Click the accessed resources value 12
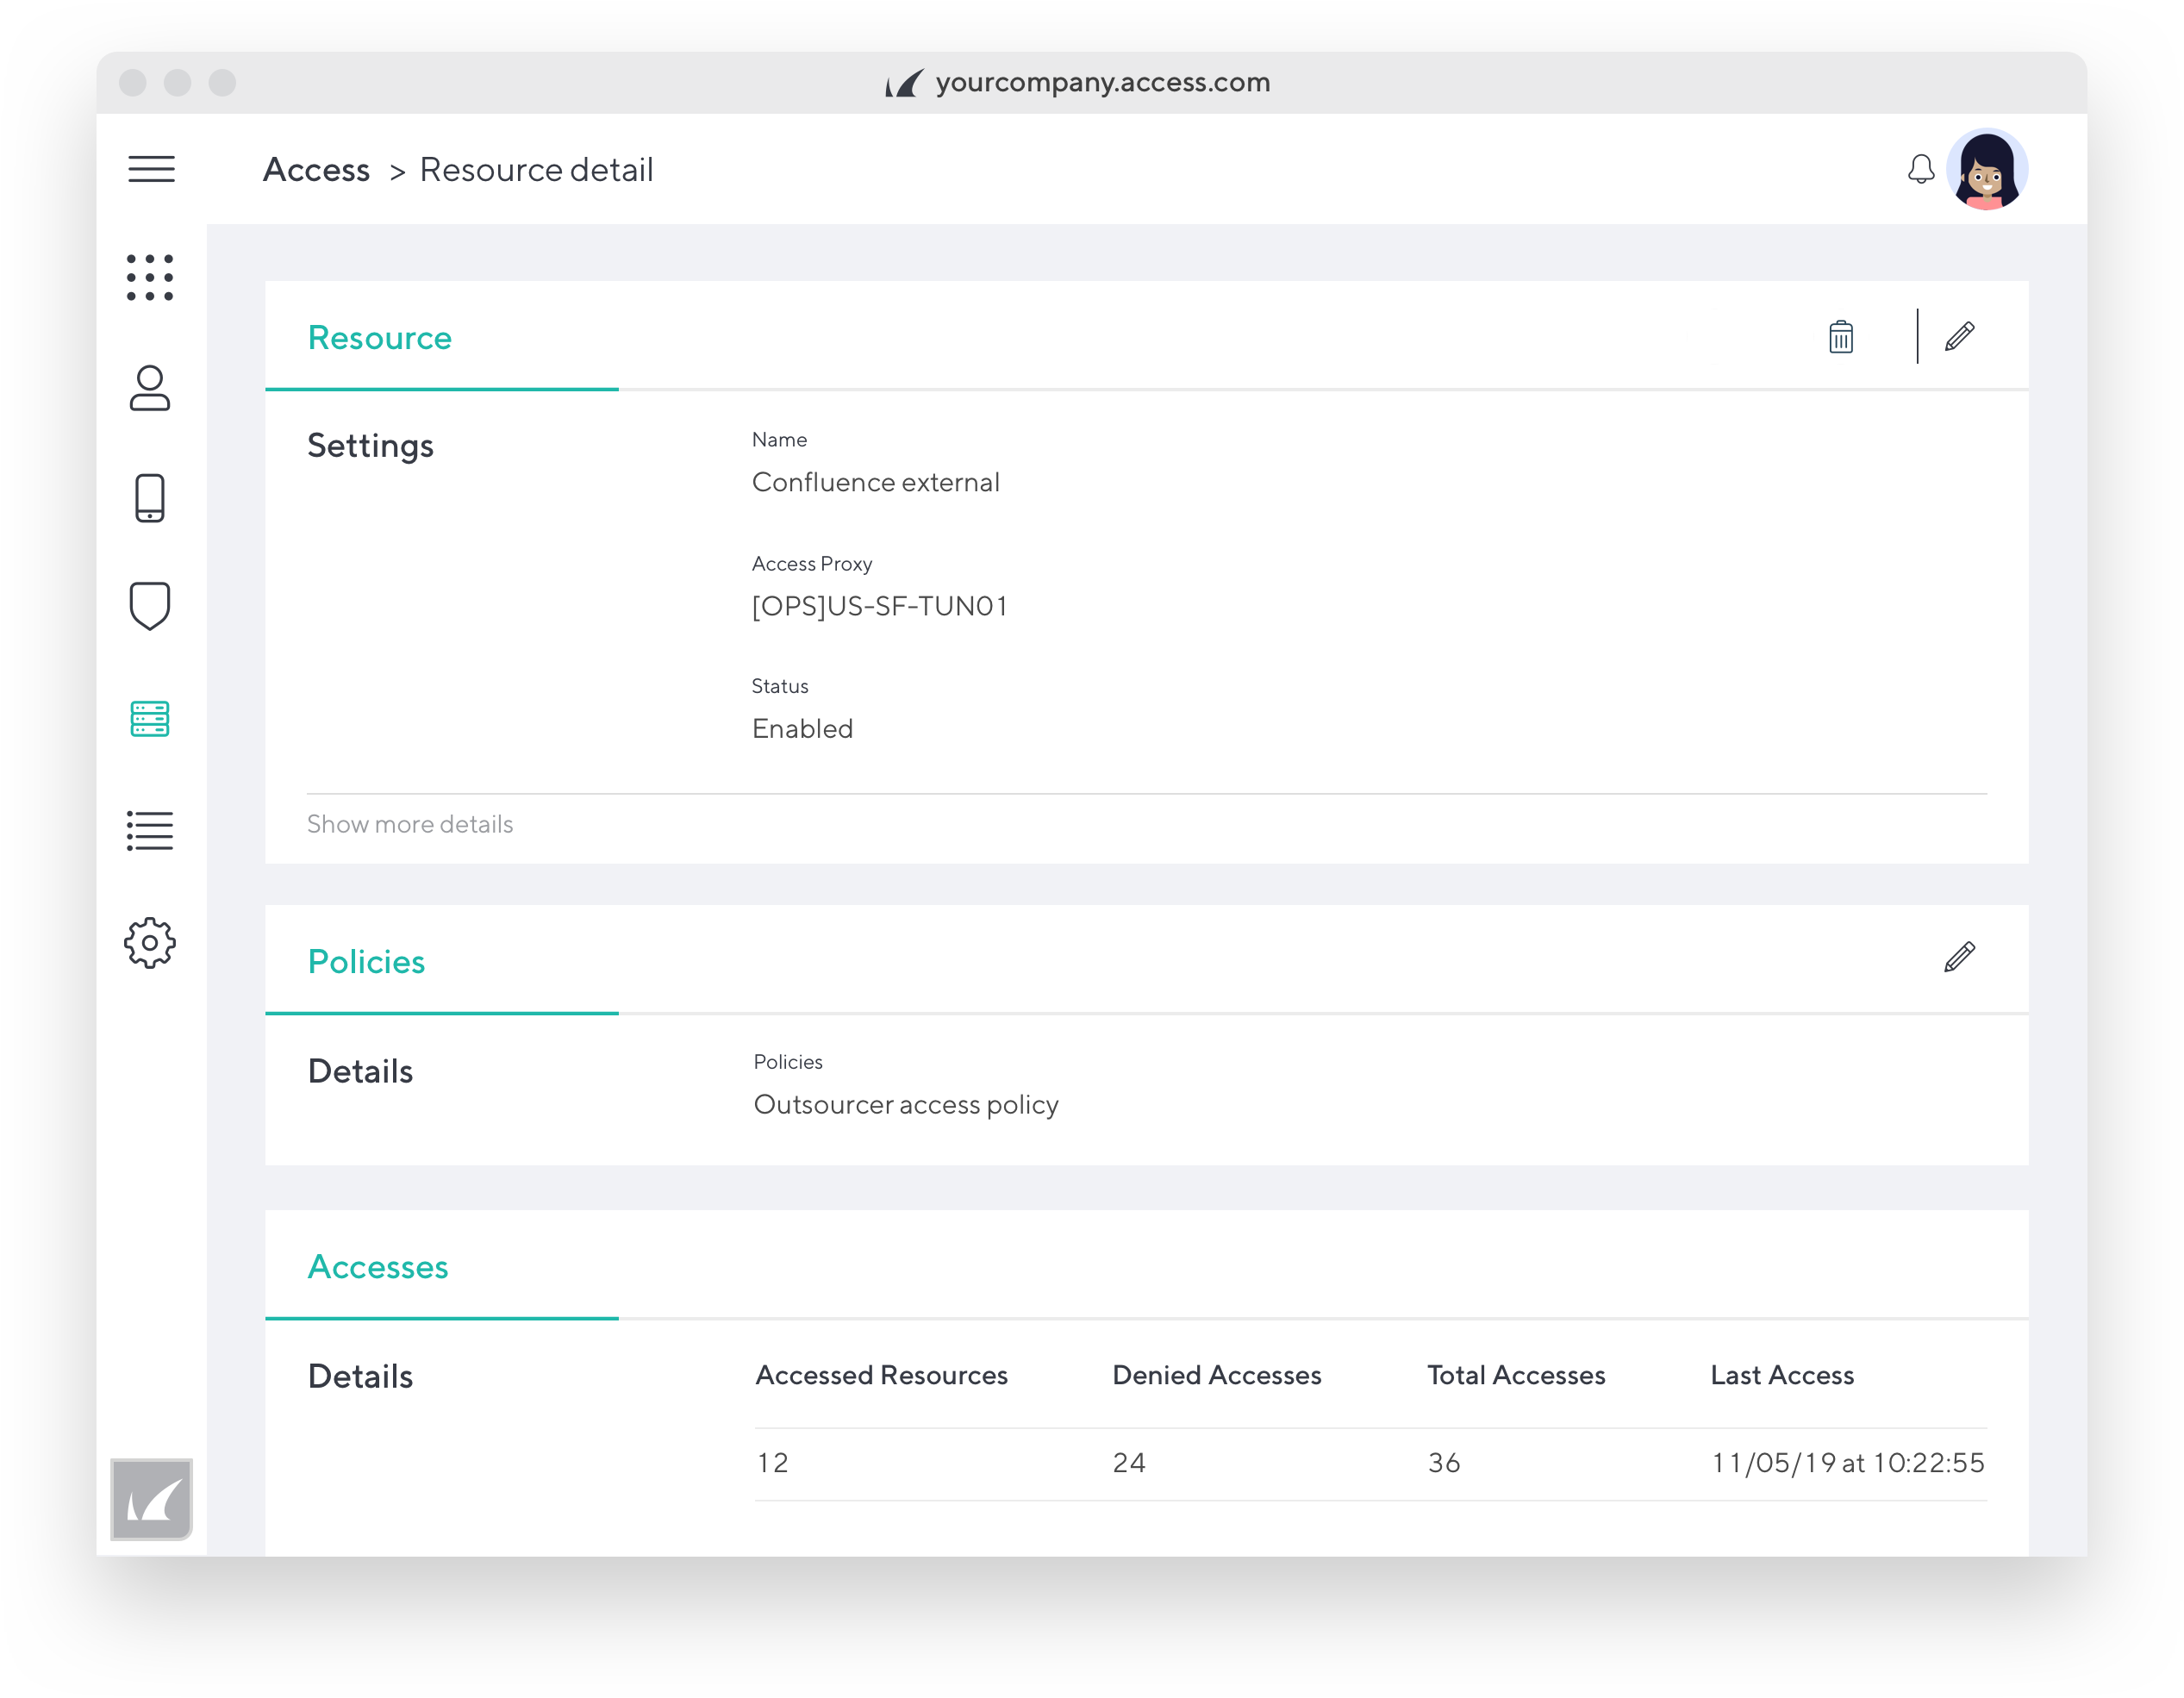The width and height of the screenshot is (2184, 1698). (x=772, y=1463)
